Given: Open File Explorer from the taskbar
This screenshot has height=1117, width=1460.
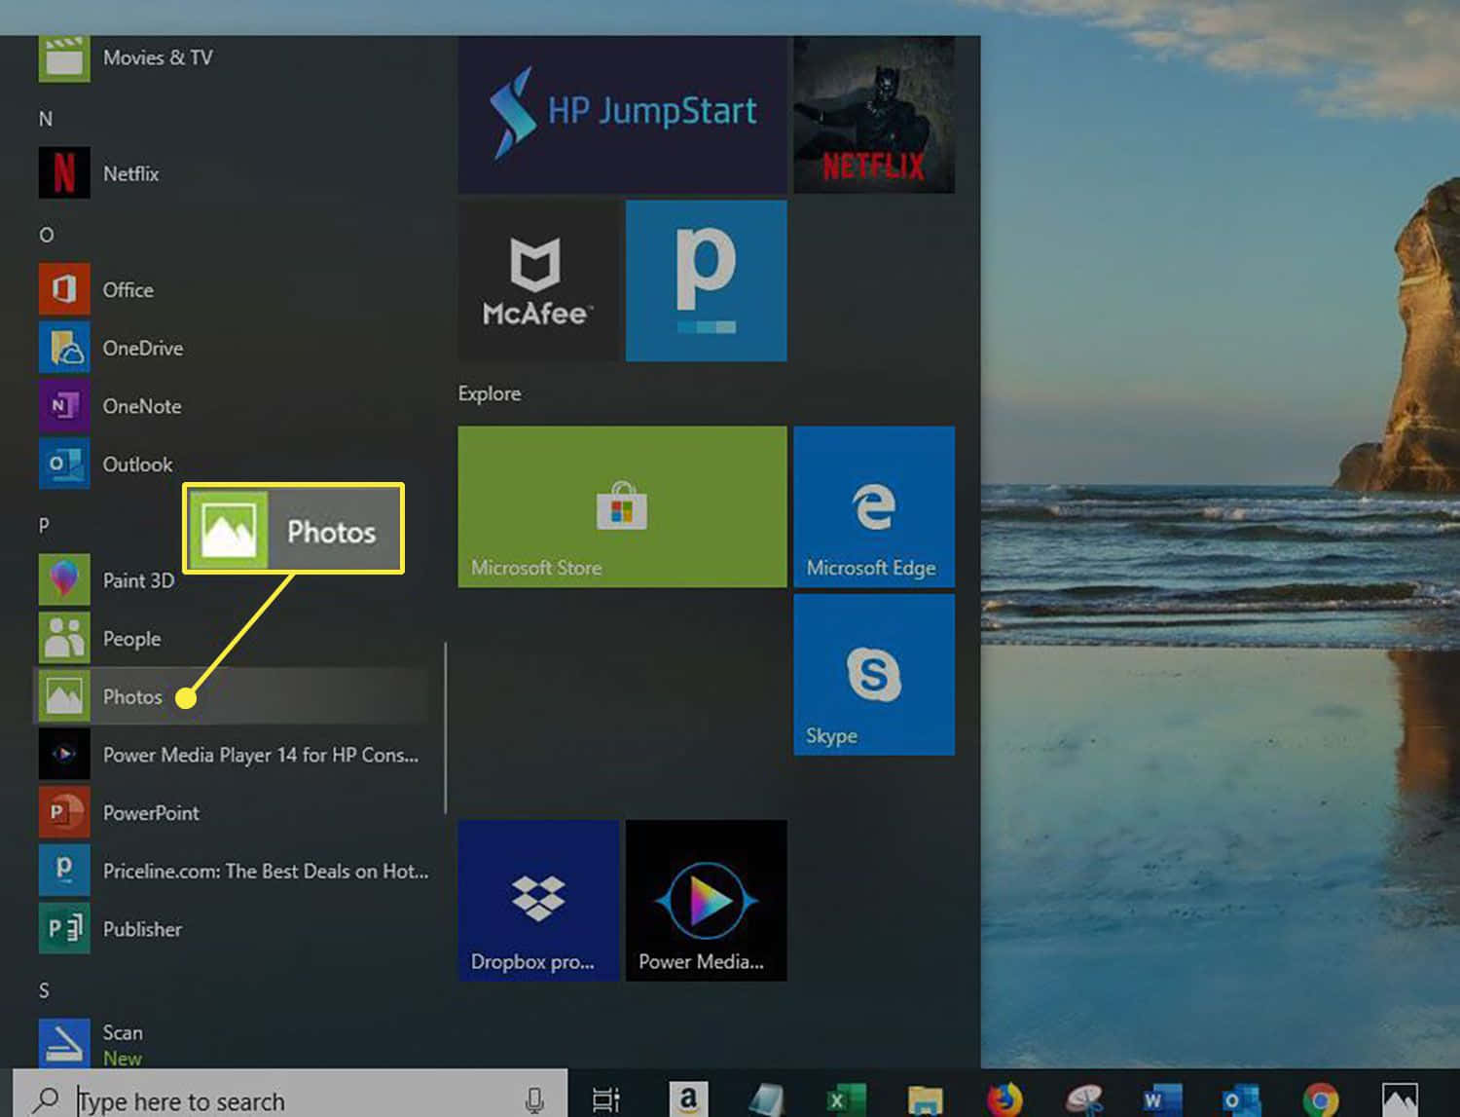Looking at the screenshot, I should click(x=925, y=1100).
